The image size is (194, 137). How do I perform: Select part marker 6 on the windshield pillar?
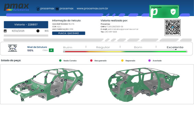tap(35, 76)
